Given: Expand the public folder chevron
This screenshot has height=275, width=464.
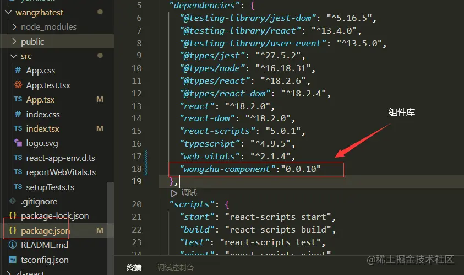Looking at the screenshot, I should pos(14,41).
